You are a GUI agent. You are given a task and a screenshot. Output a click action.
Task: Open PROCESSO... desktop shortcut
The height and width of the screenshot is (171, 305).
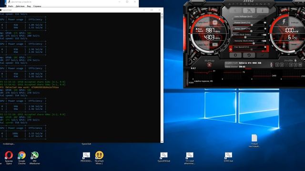[86, 157]
